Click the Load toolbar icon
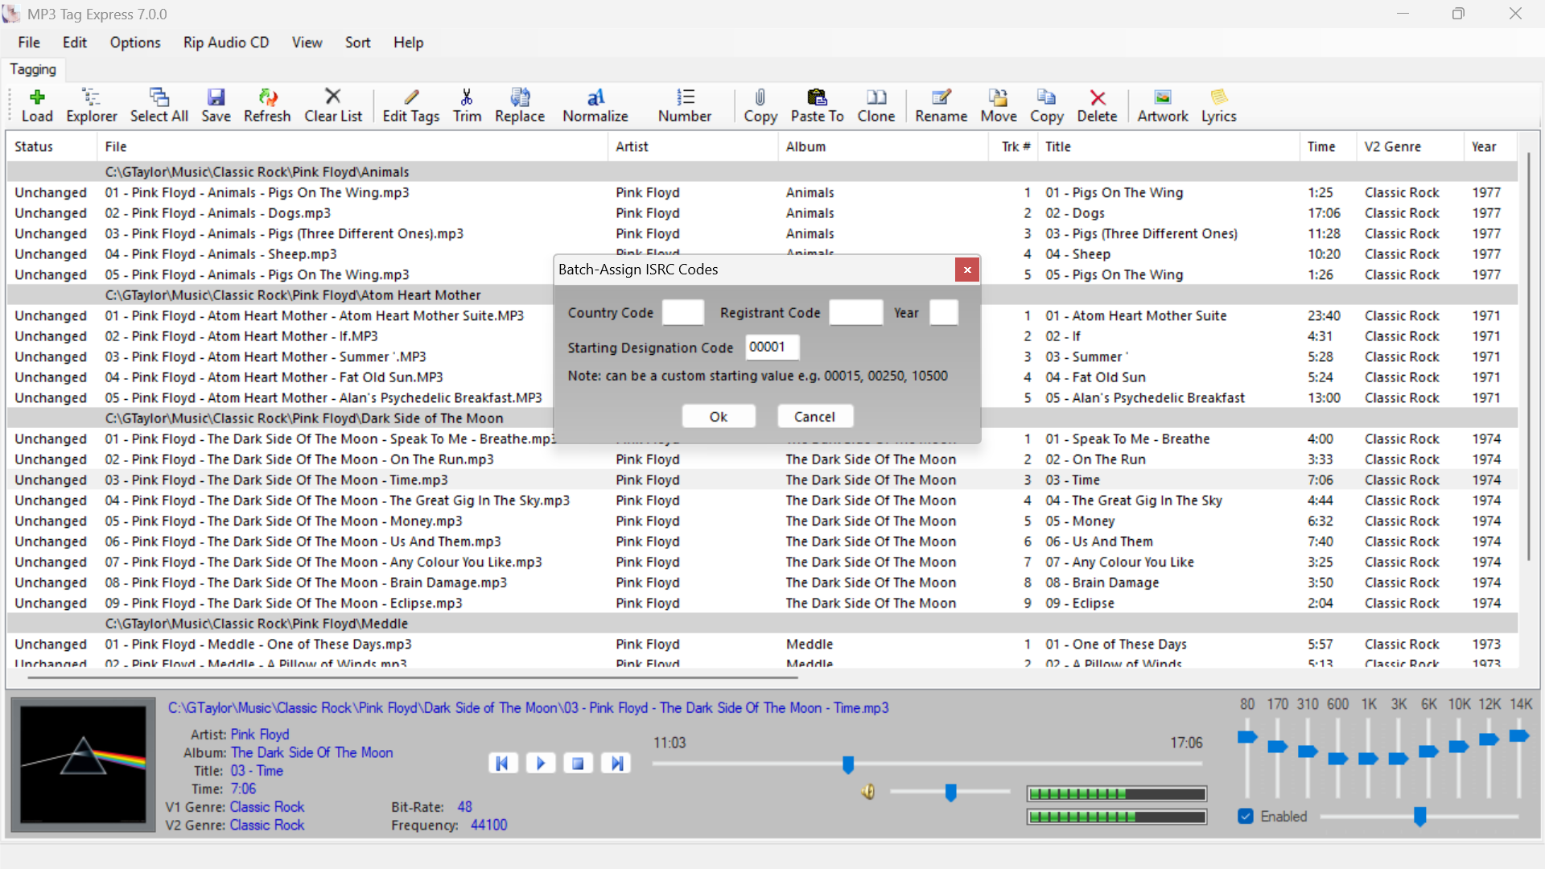The width and height of the screenshot is (1545, 869). pyautogui.click(x=37, y=105)
